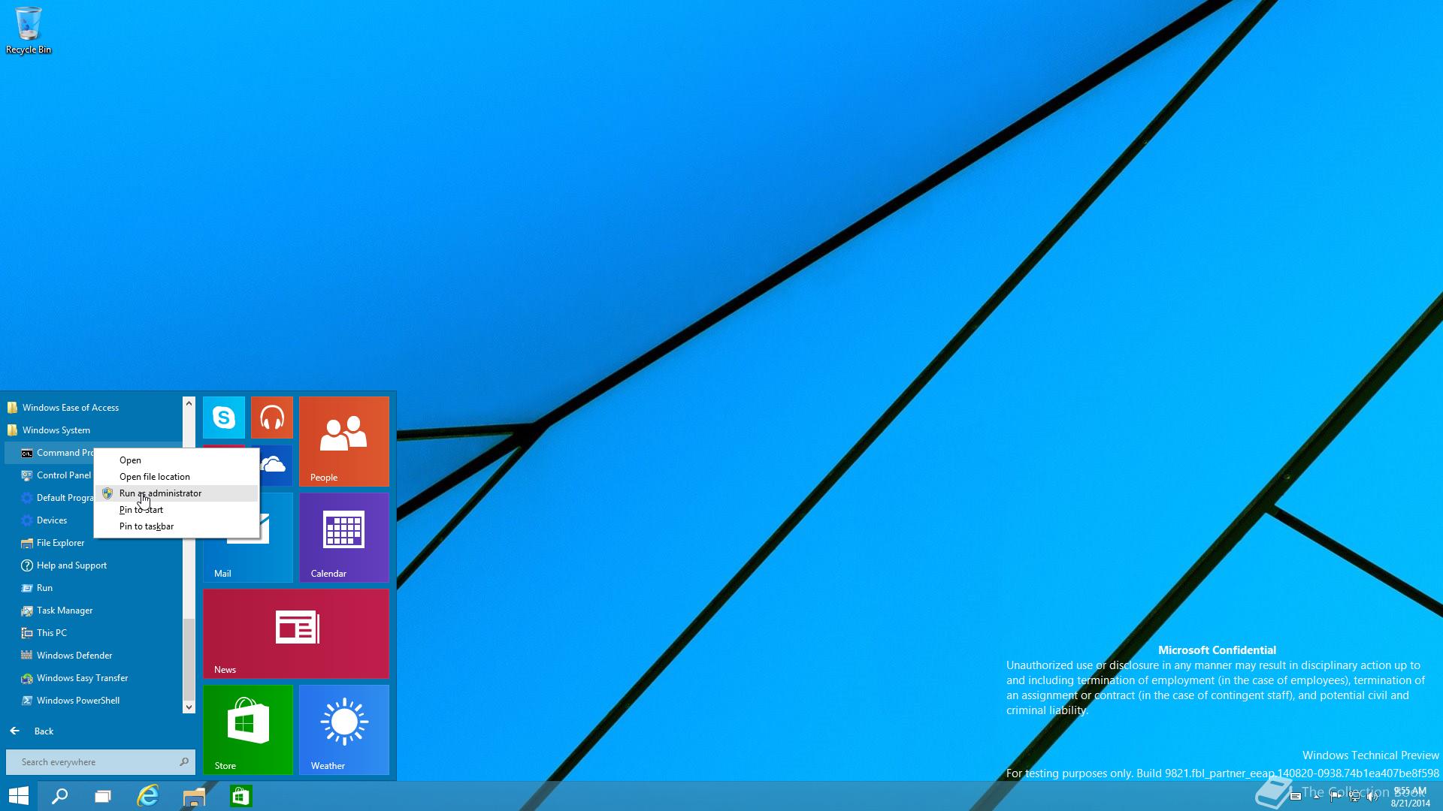Click the app list scrollbar up arrow

coord(189,403)
